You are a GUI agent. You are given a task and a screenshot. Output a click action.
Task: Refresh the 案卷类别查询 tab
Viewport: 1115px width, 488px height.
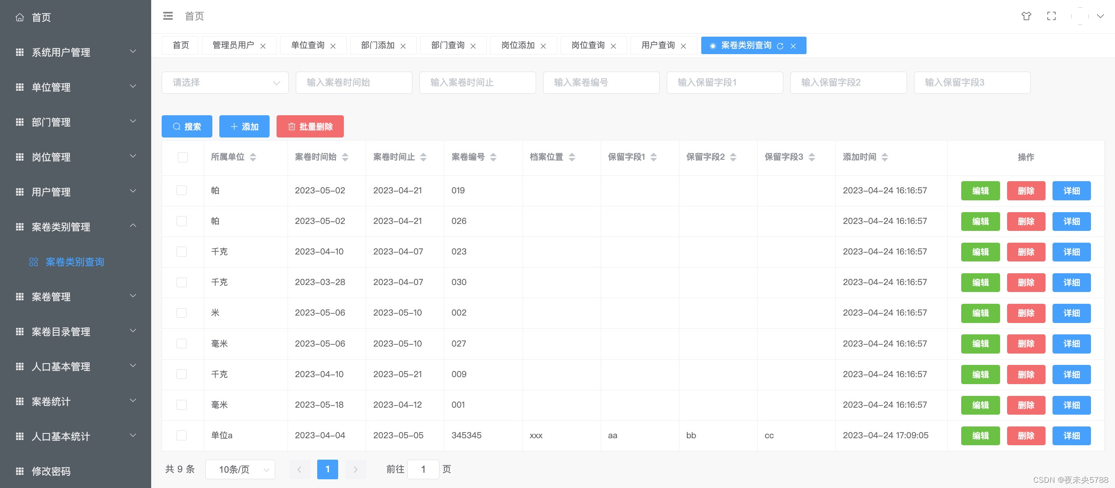tap(780, 46)
